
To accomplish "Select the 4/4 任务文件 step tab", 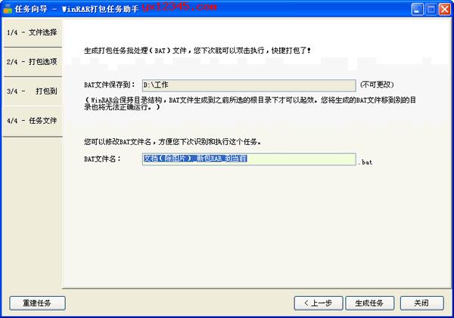I will pos(32,121).
